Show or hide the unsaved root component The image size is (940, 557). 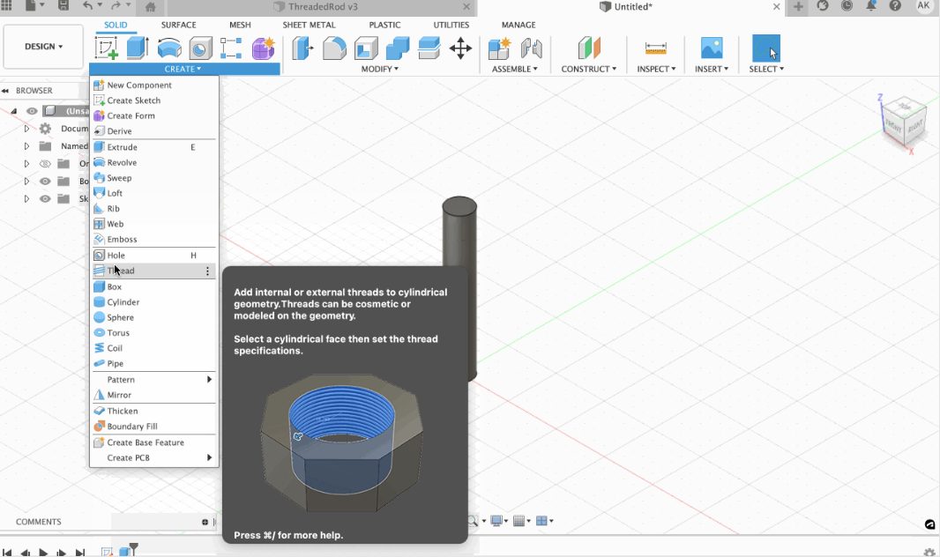coord(31,110)
